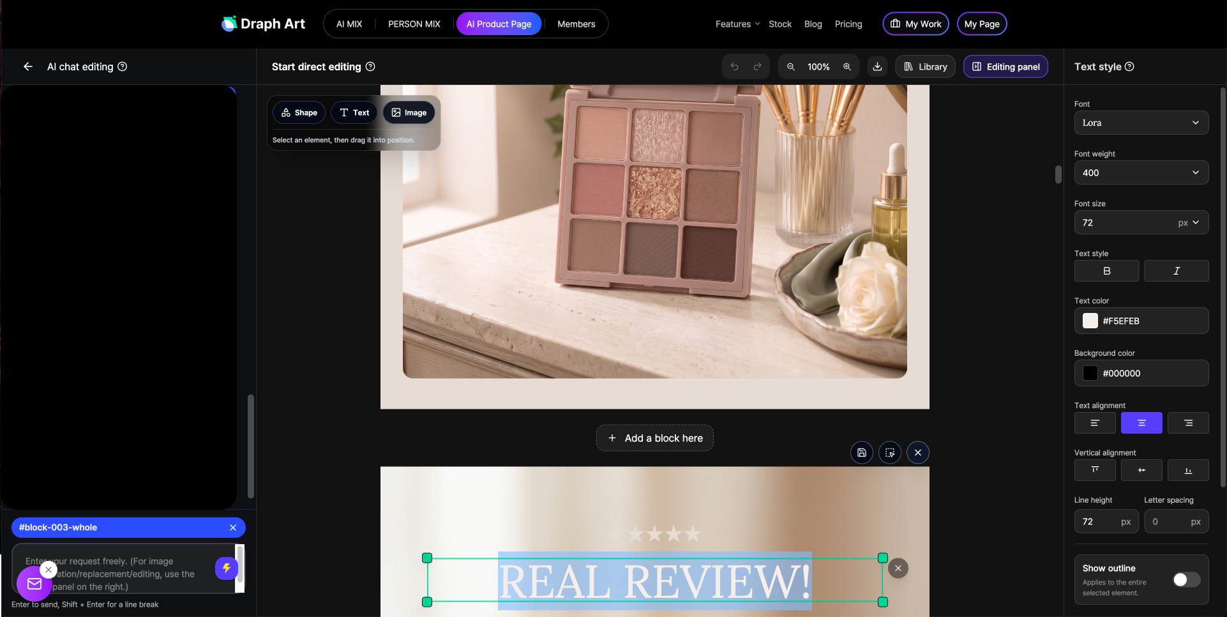
Task: Add a Shape element
Action: coord(299,112)
